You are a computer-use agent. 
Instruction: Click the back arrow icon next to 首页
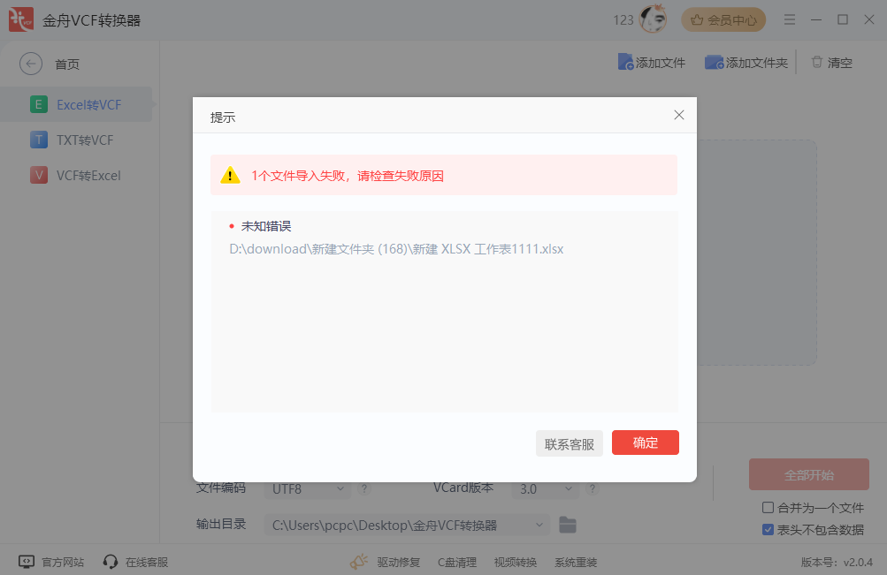pos(31,64)
